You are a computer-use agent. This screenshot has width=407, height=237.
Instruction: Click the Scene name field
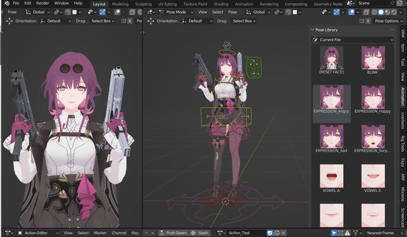click(x=372, y=3)
